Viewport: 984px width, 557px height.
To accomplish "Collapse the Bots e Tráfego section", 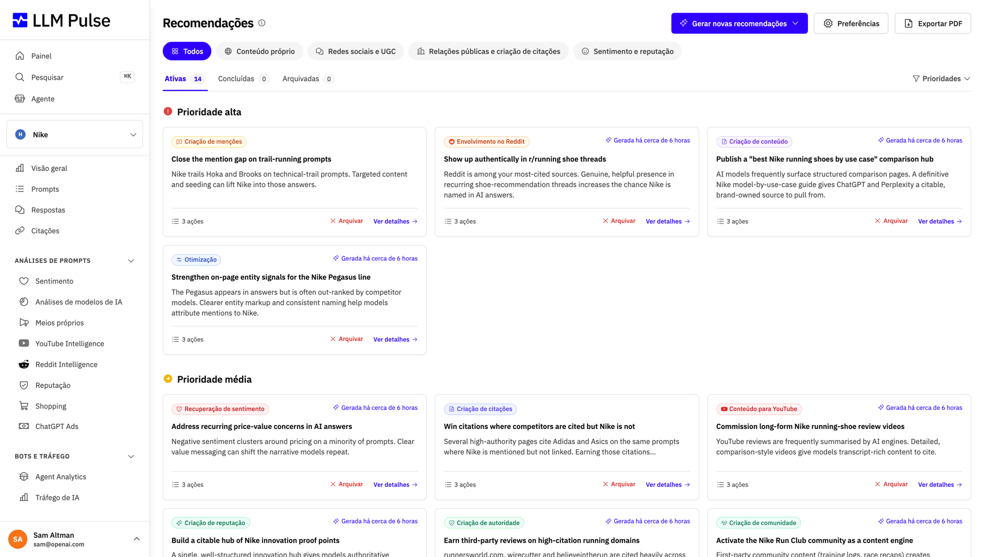I will coord(131,457).
